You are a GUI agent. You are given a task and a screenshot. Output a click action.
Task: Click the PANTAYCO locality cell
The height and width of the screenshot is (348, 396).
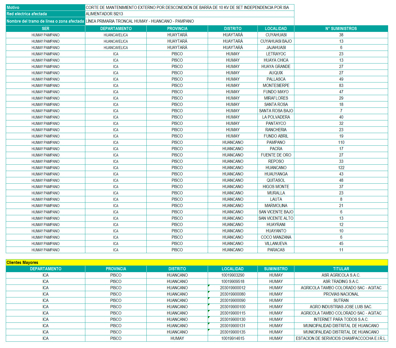[276, 124]
